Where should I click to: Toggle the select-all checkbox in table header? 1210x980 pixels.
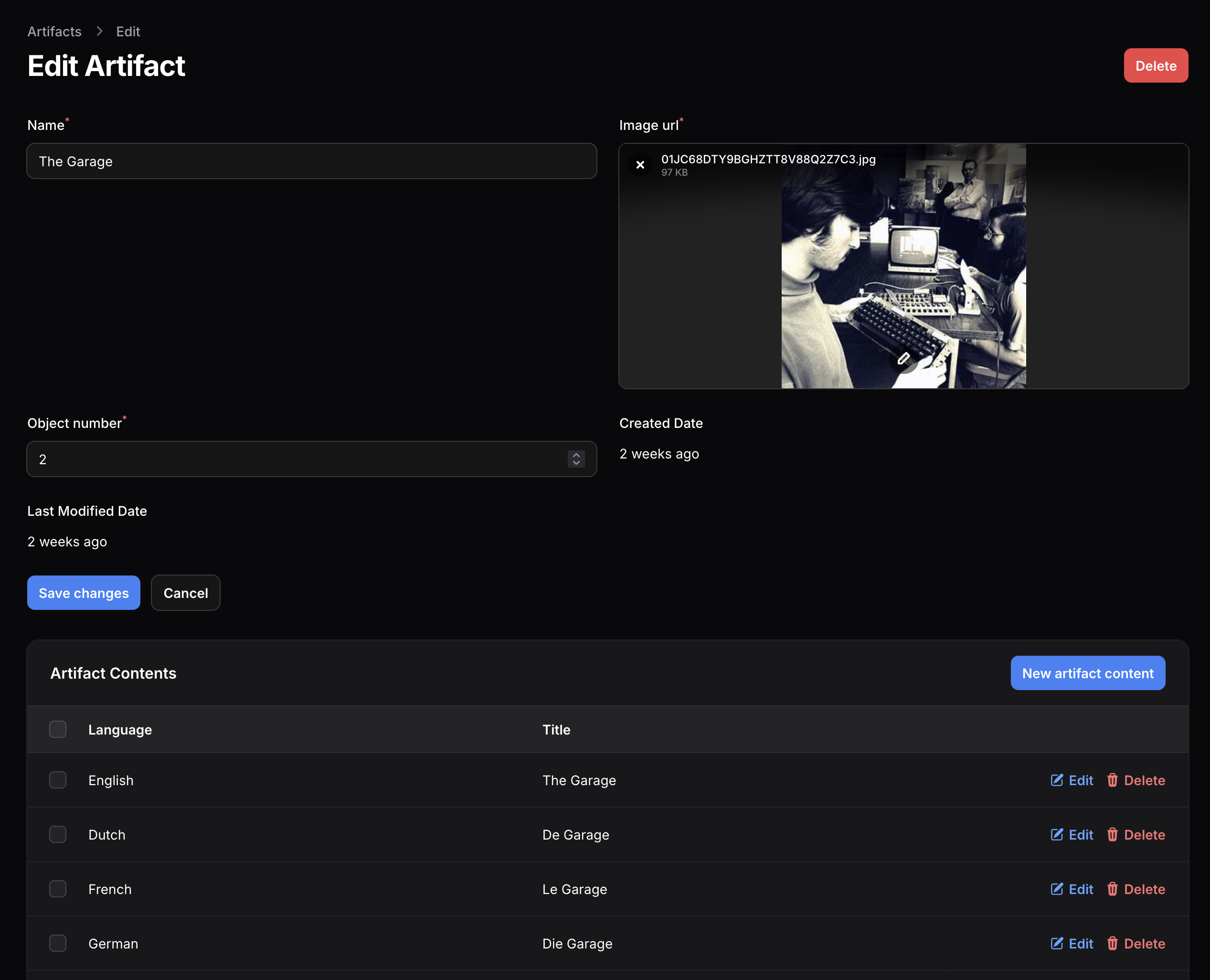pyautogui.click(x=58, y=729)
